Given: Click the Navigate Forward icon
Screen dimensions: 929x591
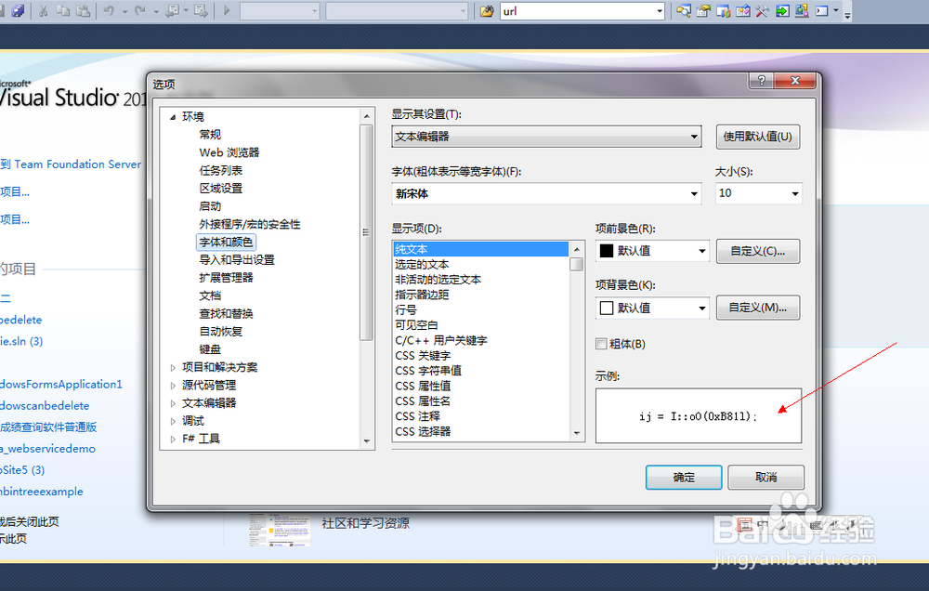Looking at the screenshot, I should pyautogui.click(x=201, y=10).
